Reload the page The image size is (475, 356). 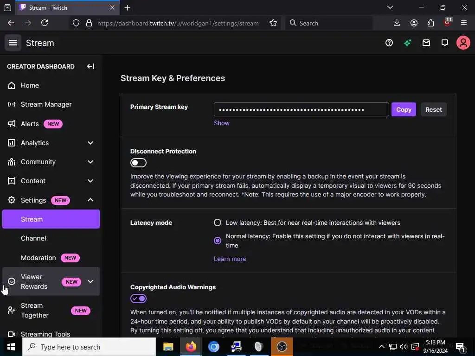[x=45, y=23]
